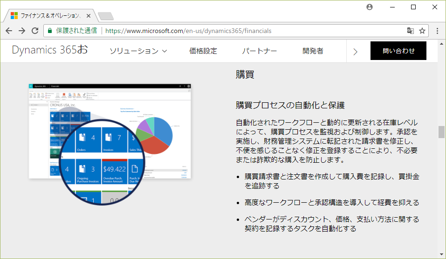This screenshot has width=446, height=259.
Task: Click the Ongoing Purchase Invoices tile
Action: pyautogui.click(x=88, y=172)
